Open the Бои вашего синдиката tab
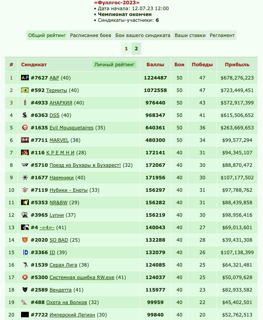 [x=143, y=35]
